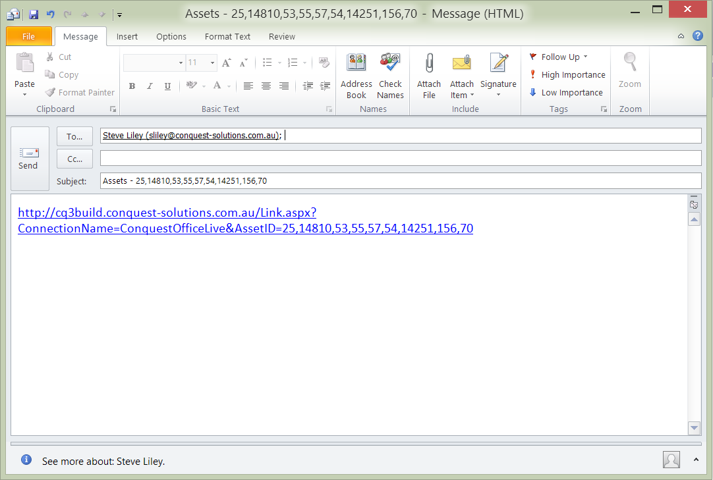Align text right
Screen dimensions: 713x480
284,86
